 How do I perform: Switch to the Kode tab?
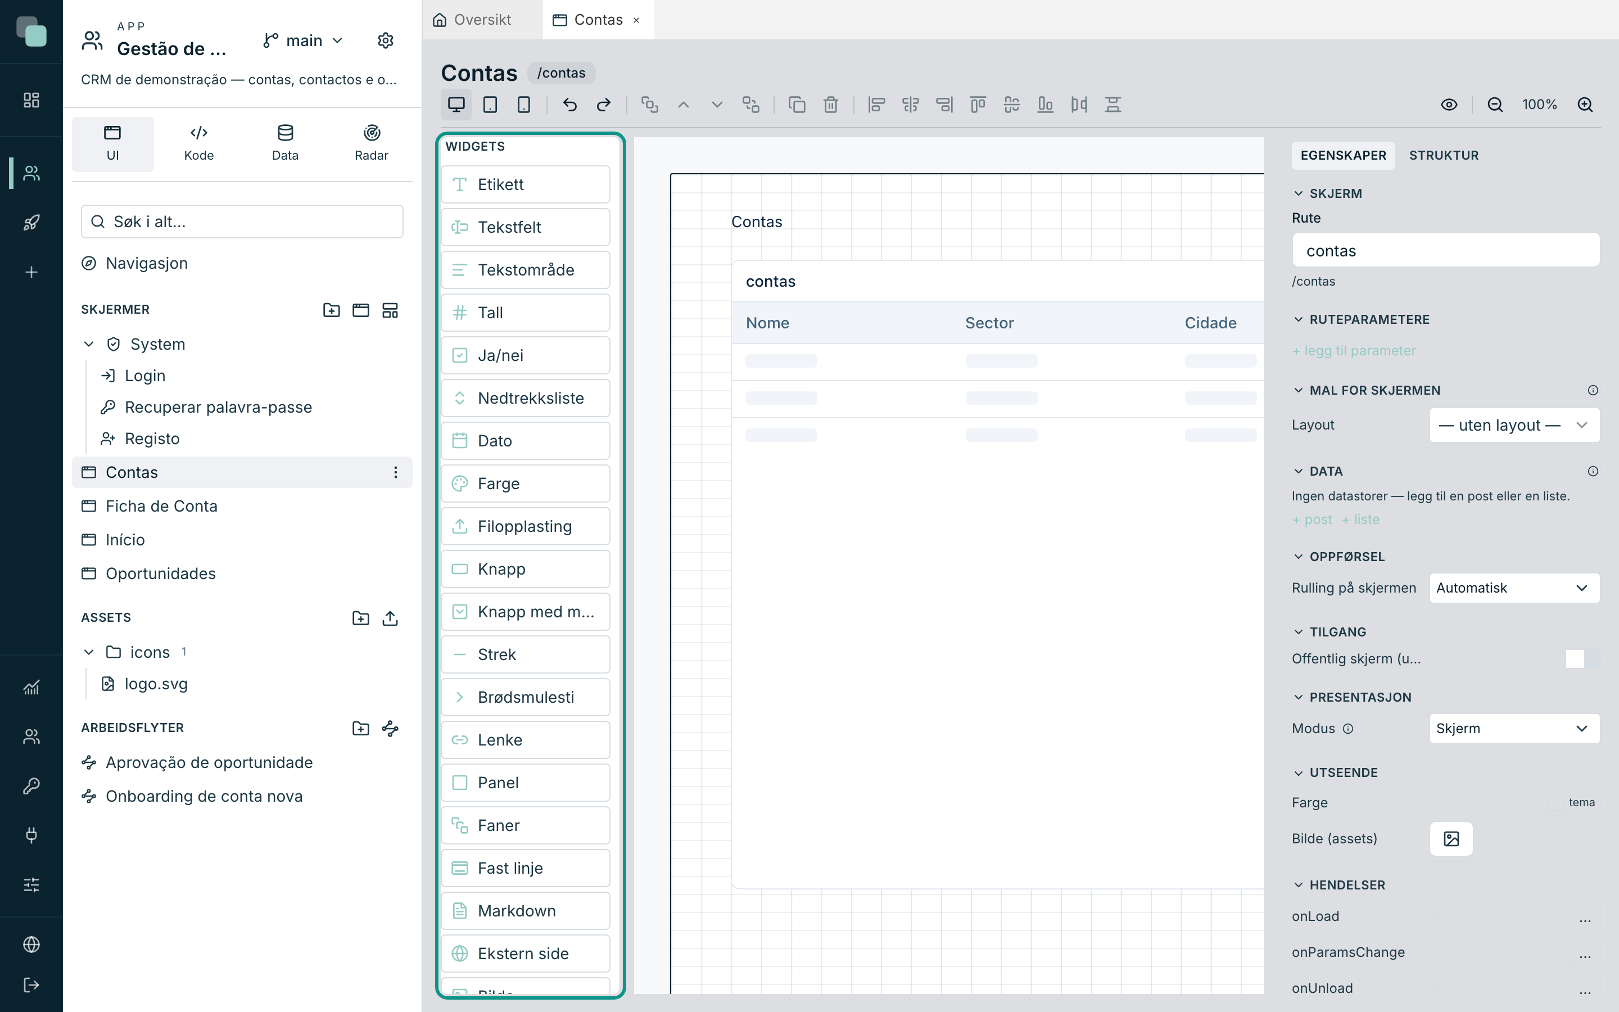pyautogui.click(x=198, y=144)
